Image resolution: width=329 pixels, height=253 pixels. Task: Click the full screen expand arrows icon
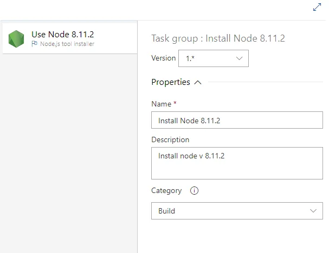318,8
